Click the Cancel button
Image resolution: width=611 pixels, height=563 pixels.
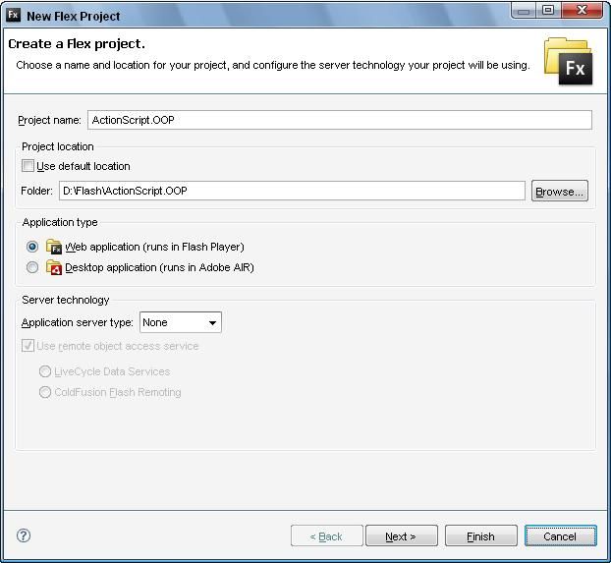(x=560, y=536)
